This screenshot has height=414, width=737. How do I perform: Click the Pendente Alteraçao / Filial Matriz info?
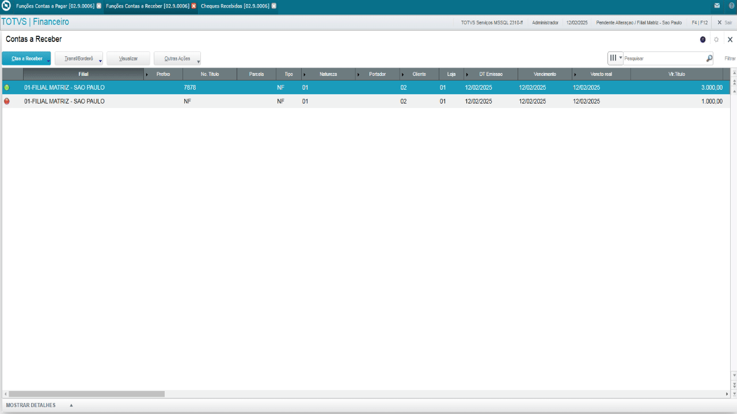pyautogui.click(x=639, y=22)
